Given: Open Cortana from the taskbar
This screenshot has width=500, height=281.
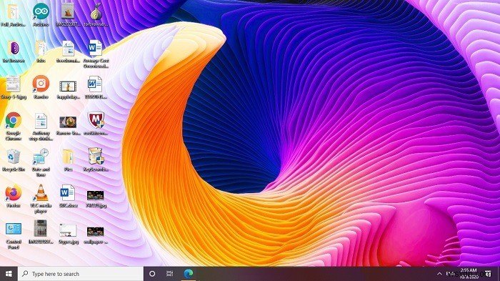Looking at the screenshot, I should coord(152,274).
